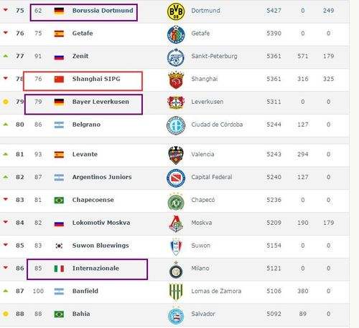Click the green up arrow beside Zenit
359x328 pixels.
(6, 56)
